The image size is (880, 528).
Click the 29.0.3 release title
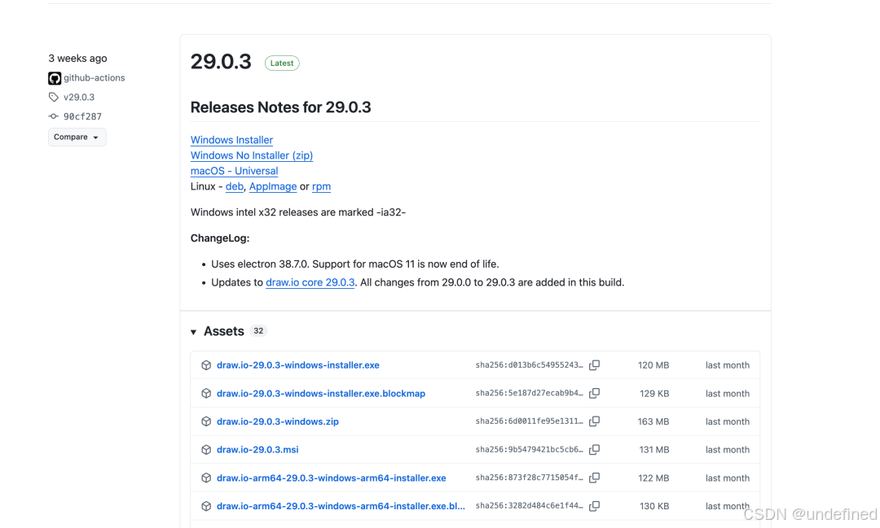[x=221, y=62]
